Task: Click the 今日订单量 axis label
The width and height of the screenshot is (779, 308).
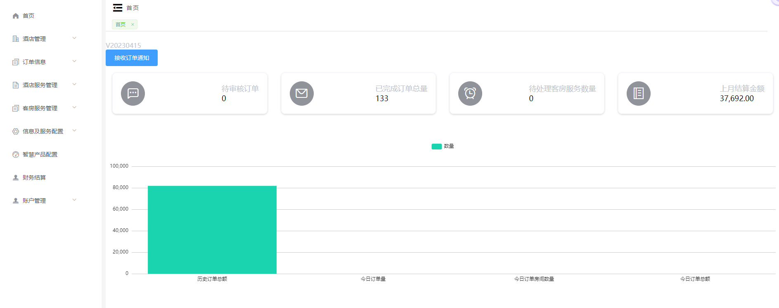Action: click(373, 279)
